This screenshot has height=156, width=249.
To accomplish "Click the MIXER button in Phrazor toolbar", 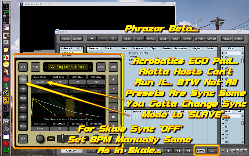I will (x=127, y=39).
